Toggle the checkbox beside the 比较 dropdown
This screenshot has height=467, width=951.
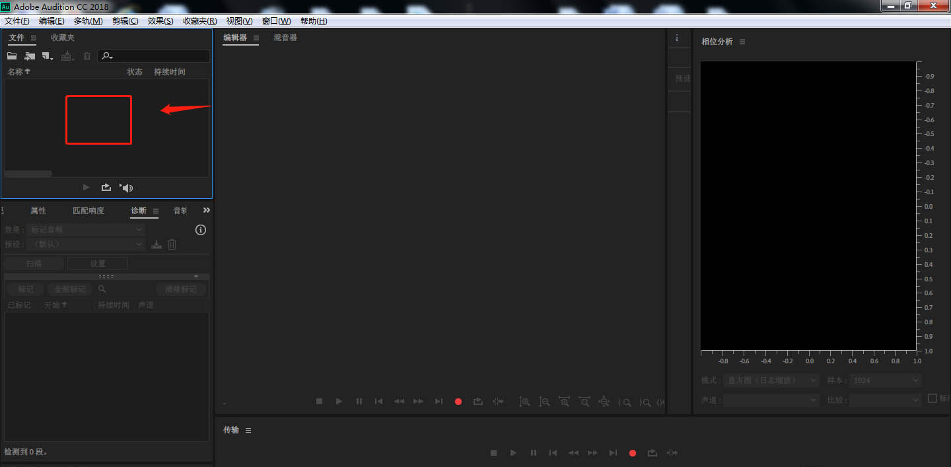click(x=933, y=398)
